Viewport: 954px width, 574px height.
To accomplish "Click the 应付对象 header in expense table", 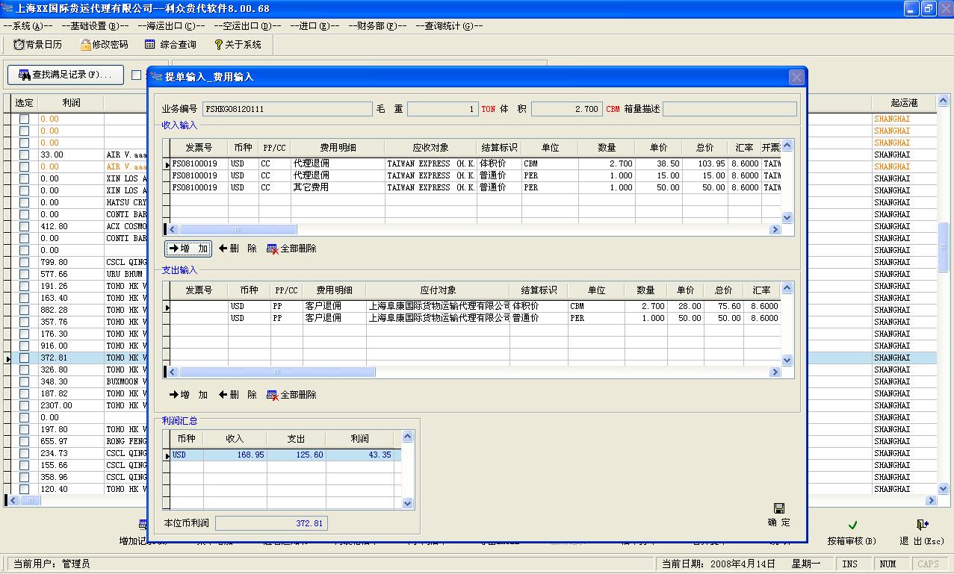I will point(438,290).
